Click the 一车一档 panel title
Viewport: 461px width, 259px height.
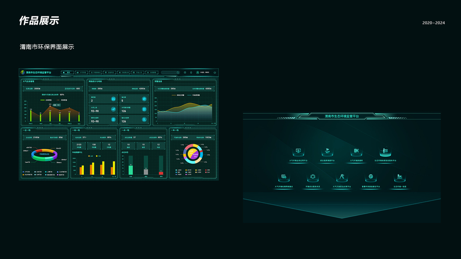pos(175,130)
